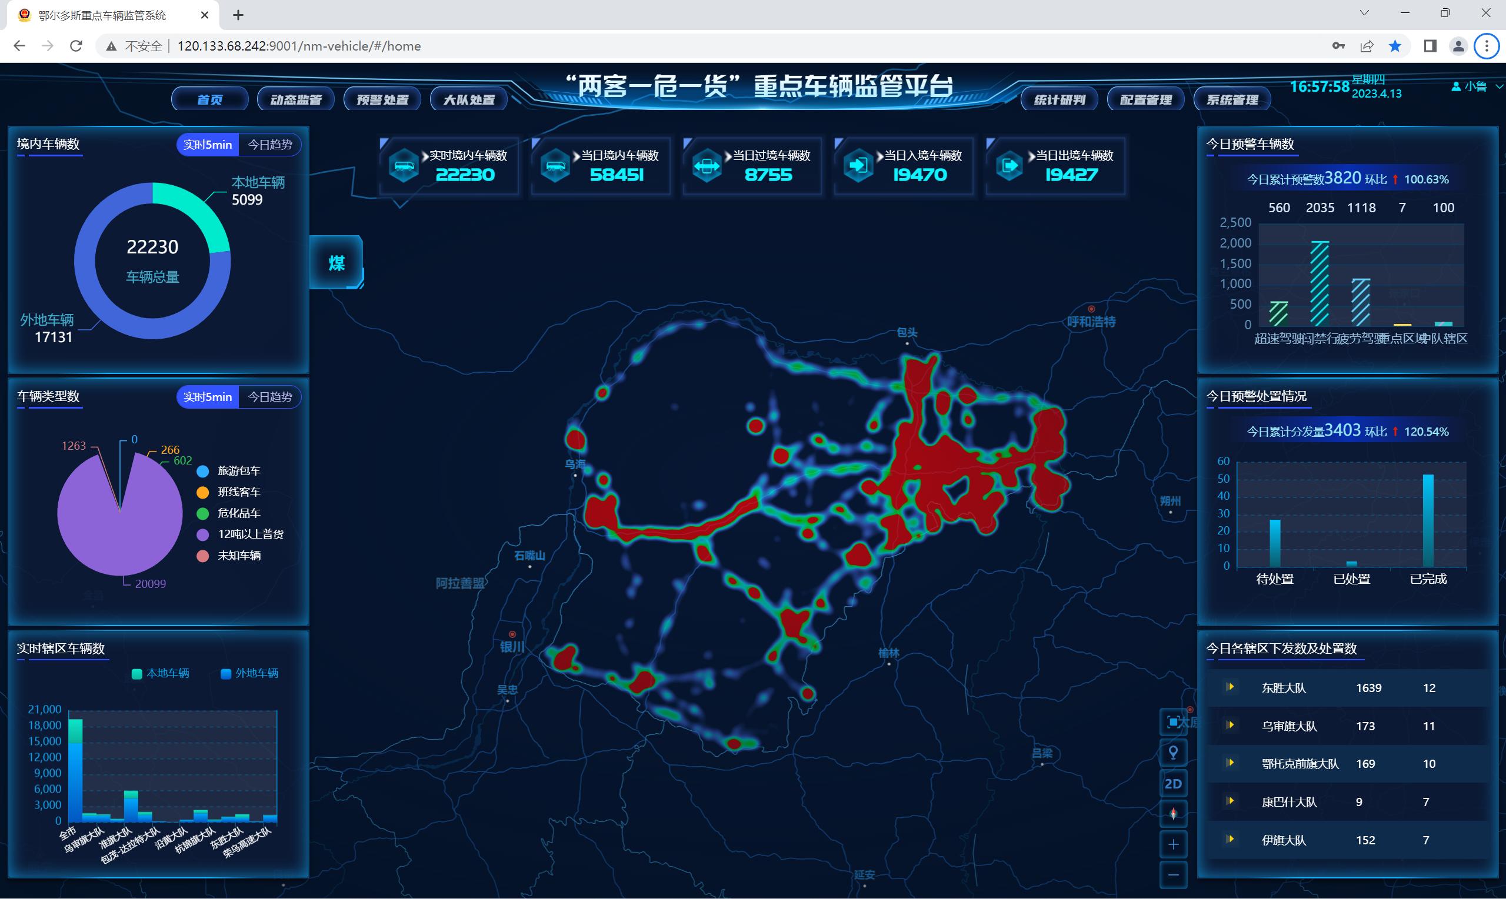Open the 统计研判 menu
The height and width of the screenshot is (899, 1506).
click(1058, 99)
